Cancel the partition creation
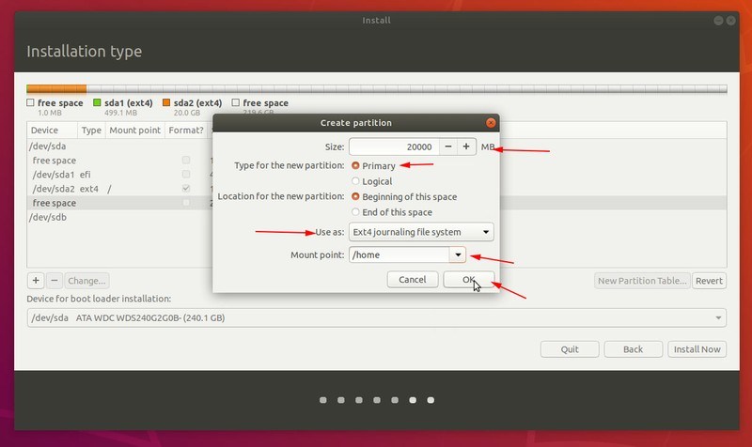Viewport: 752px width, 447px height. pyautogui.click(x=413, y=279)
